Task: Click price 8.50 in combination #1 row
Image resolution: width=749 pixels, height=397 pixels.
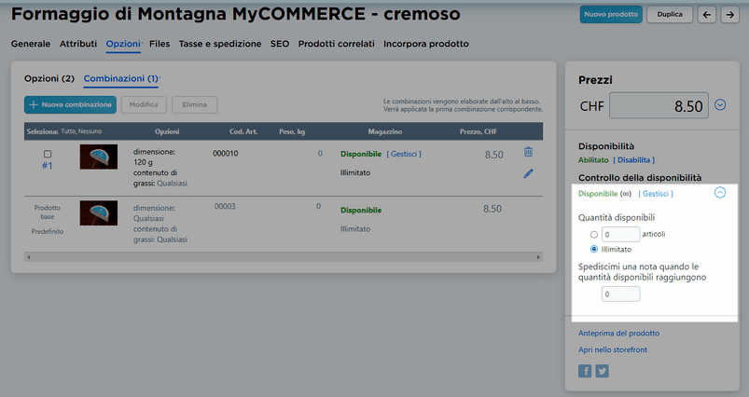Action: point(494,155)
